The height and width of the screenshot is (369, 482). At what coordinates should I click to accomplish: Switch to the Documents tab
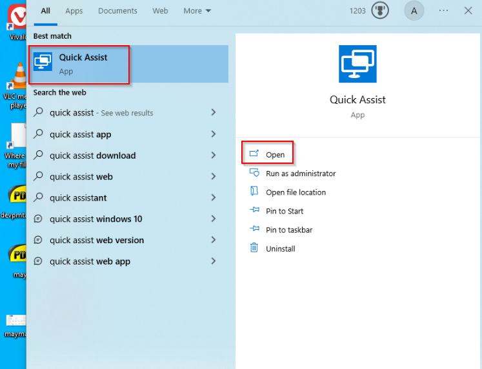pyautogui.click(x=117, y=11)
